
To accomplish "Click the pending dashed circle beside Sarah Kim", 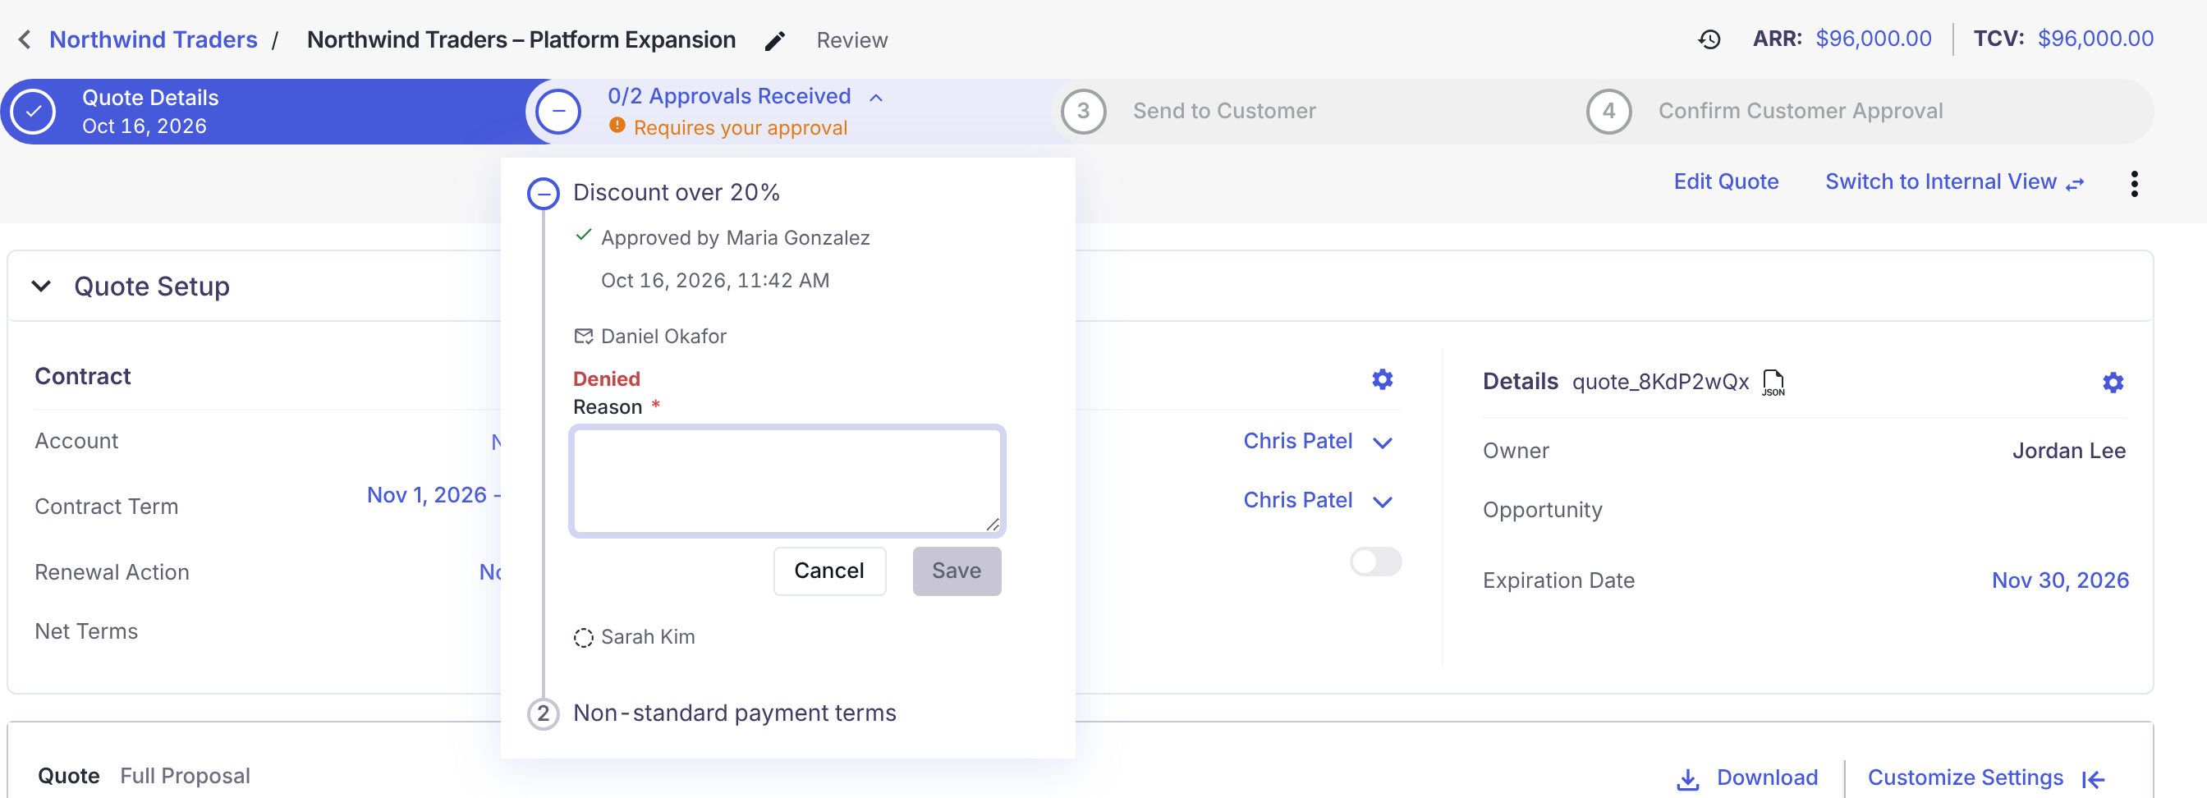I will (584, 638).
